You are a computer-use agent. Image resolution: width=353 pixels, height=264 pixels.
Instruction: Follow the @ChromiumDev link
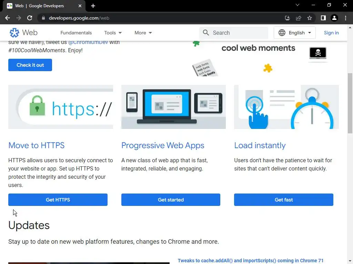pos(88,42)
